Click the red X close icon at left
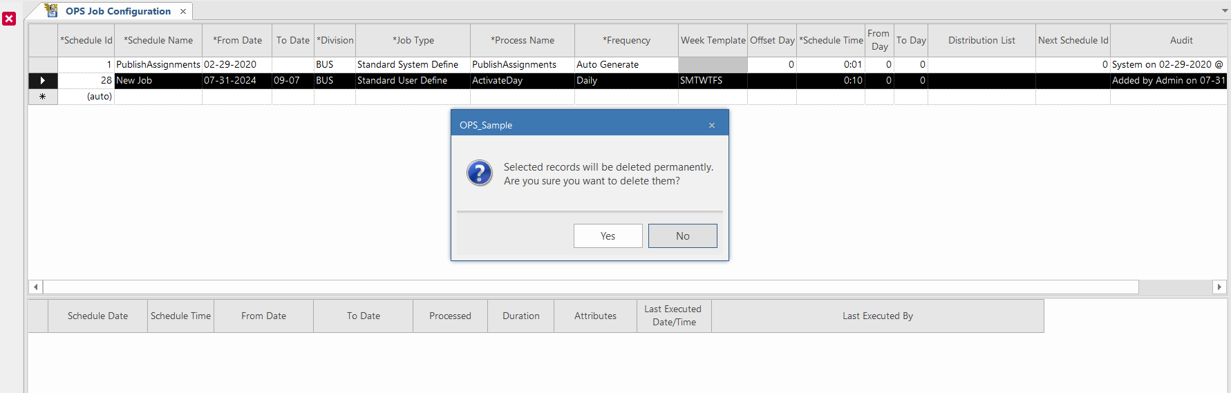1231x393 pixels. 9,19
